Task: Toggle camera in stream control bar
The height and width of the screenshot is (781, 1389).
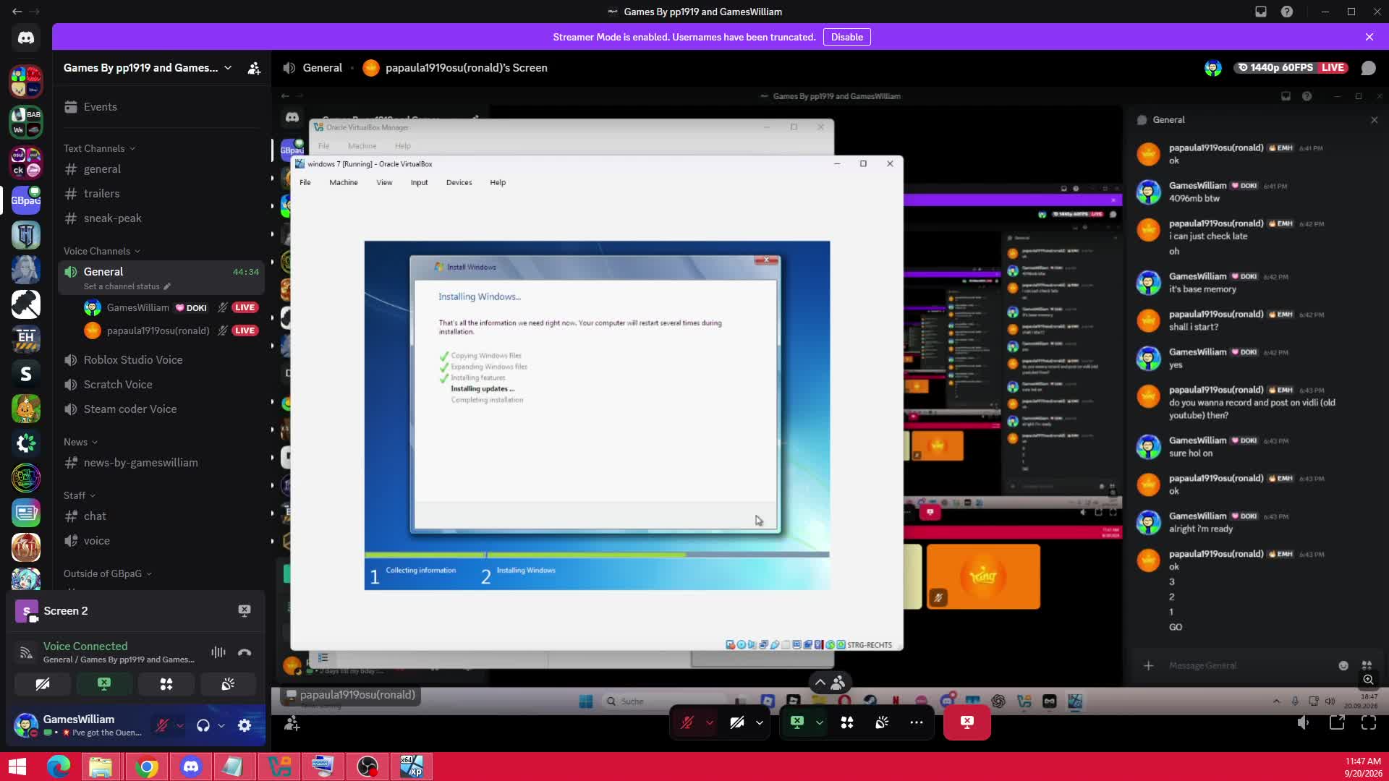Action: (x=737, y=722)
